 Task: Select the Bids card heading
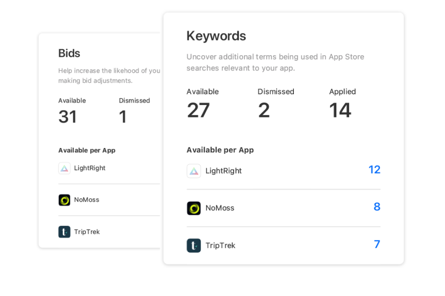[x=69, y=53]
